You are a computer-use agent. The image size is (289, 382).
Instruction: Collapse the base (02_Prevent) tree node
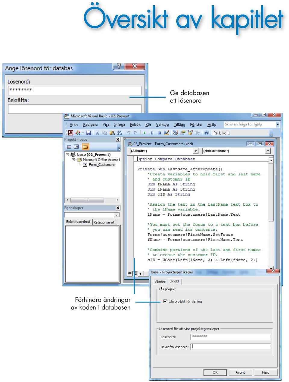click(68, 155)
